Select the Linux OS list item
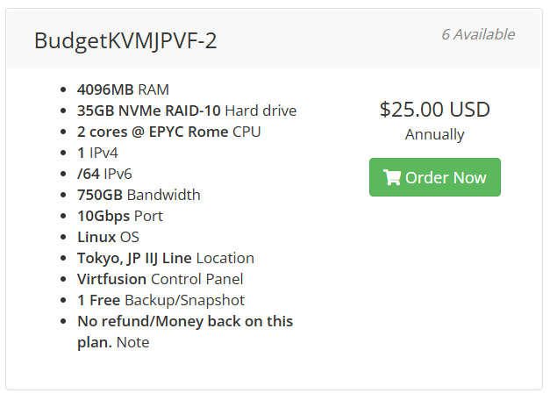This screenshot has width=557, height=393. tap(108, 237)
